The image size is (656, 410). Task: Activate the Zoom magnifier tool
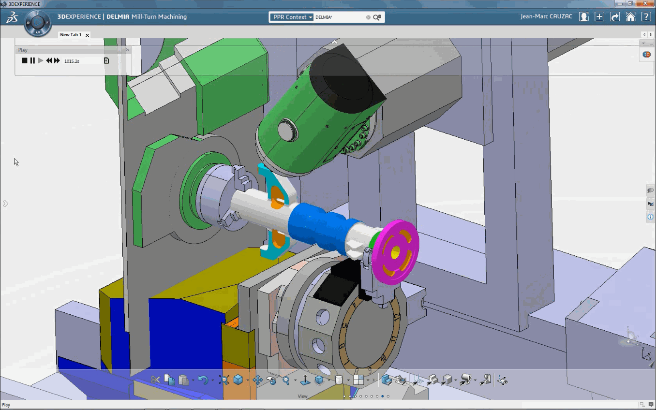(286, 380)
